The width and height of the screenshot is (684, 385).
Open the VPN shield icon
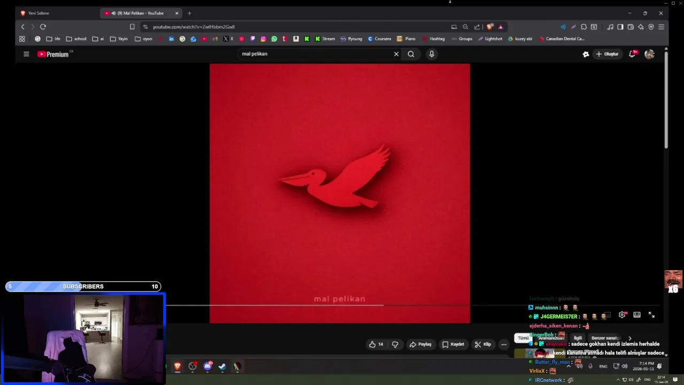pyautogui.click(x=651, y=27)
